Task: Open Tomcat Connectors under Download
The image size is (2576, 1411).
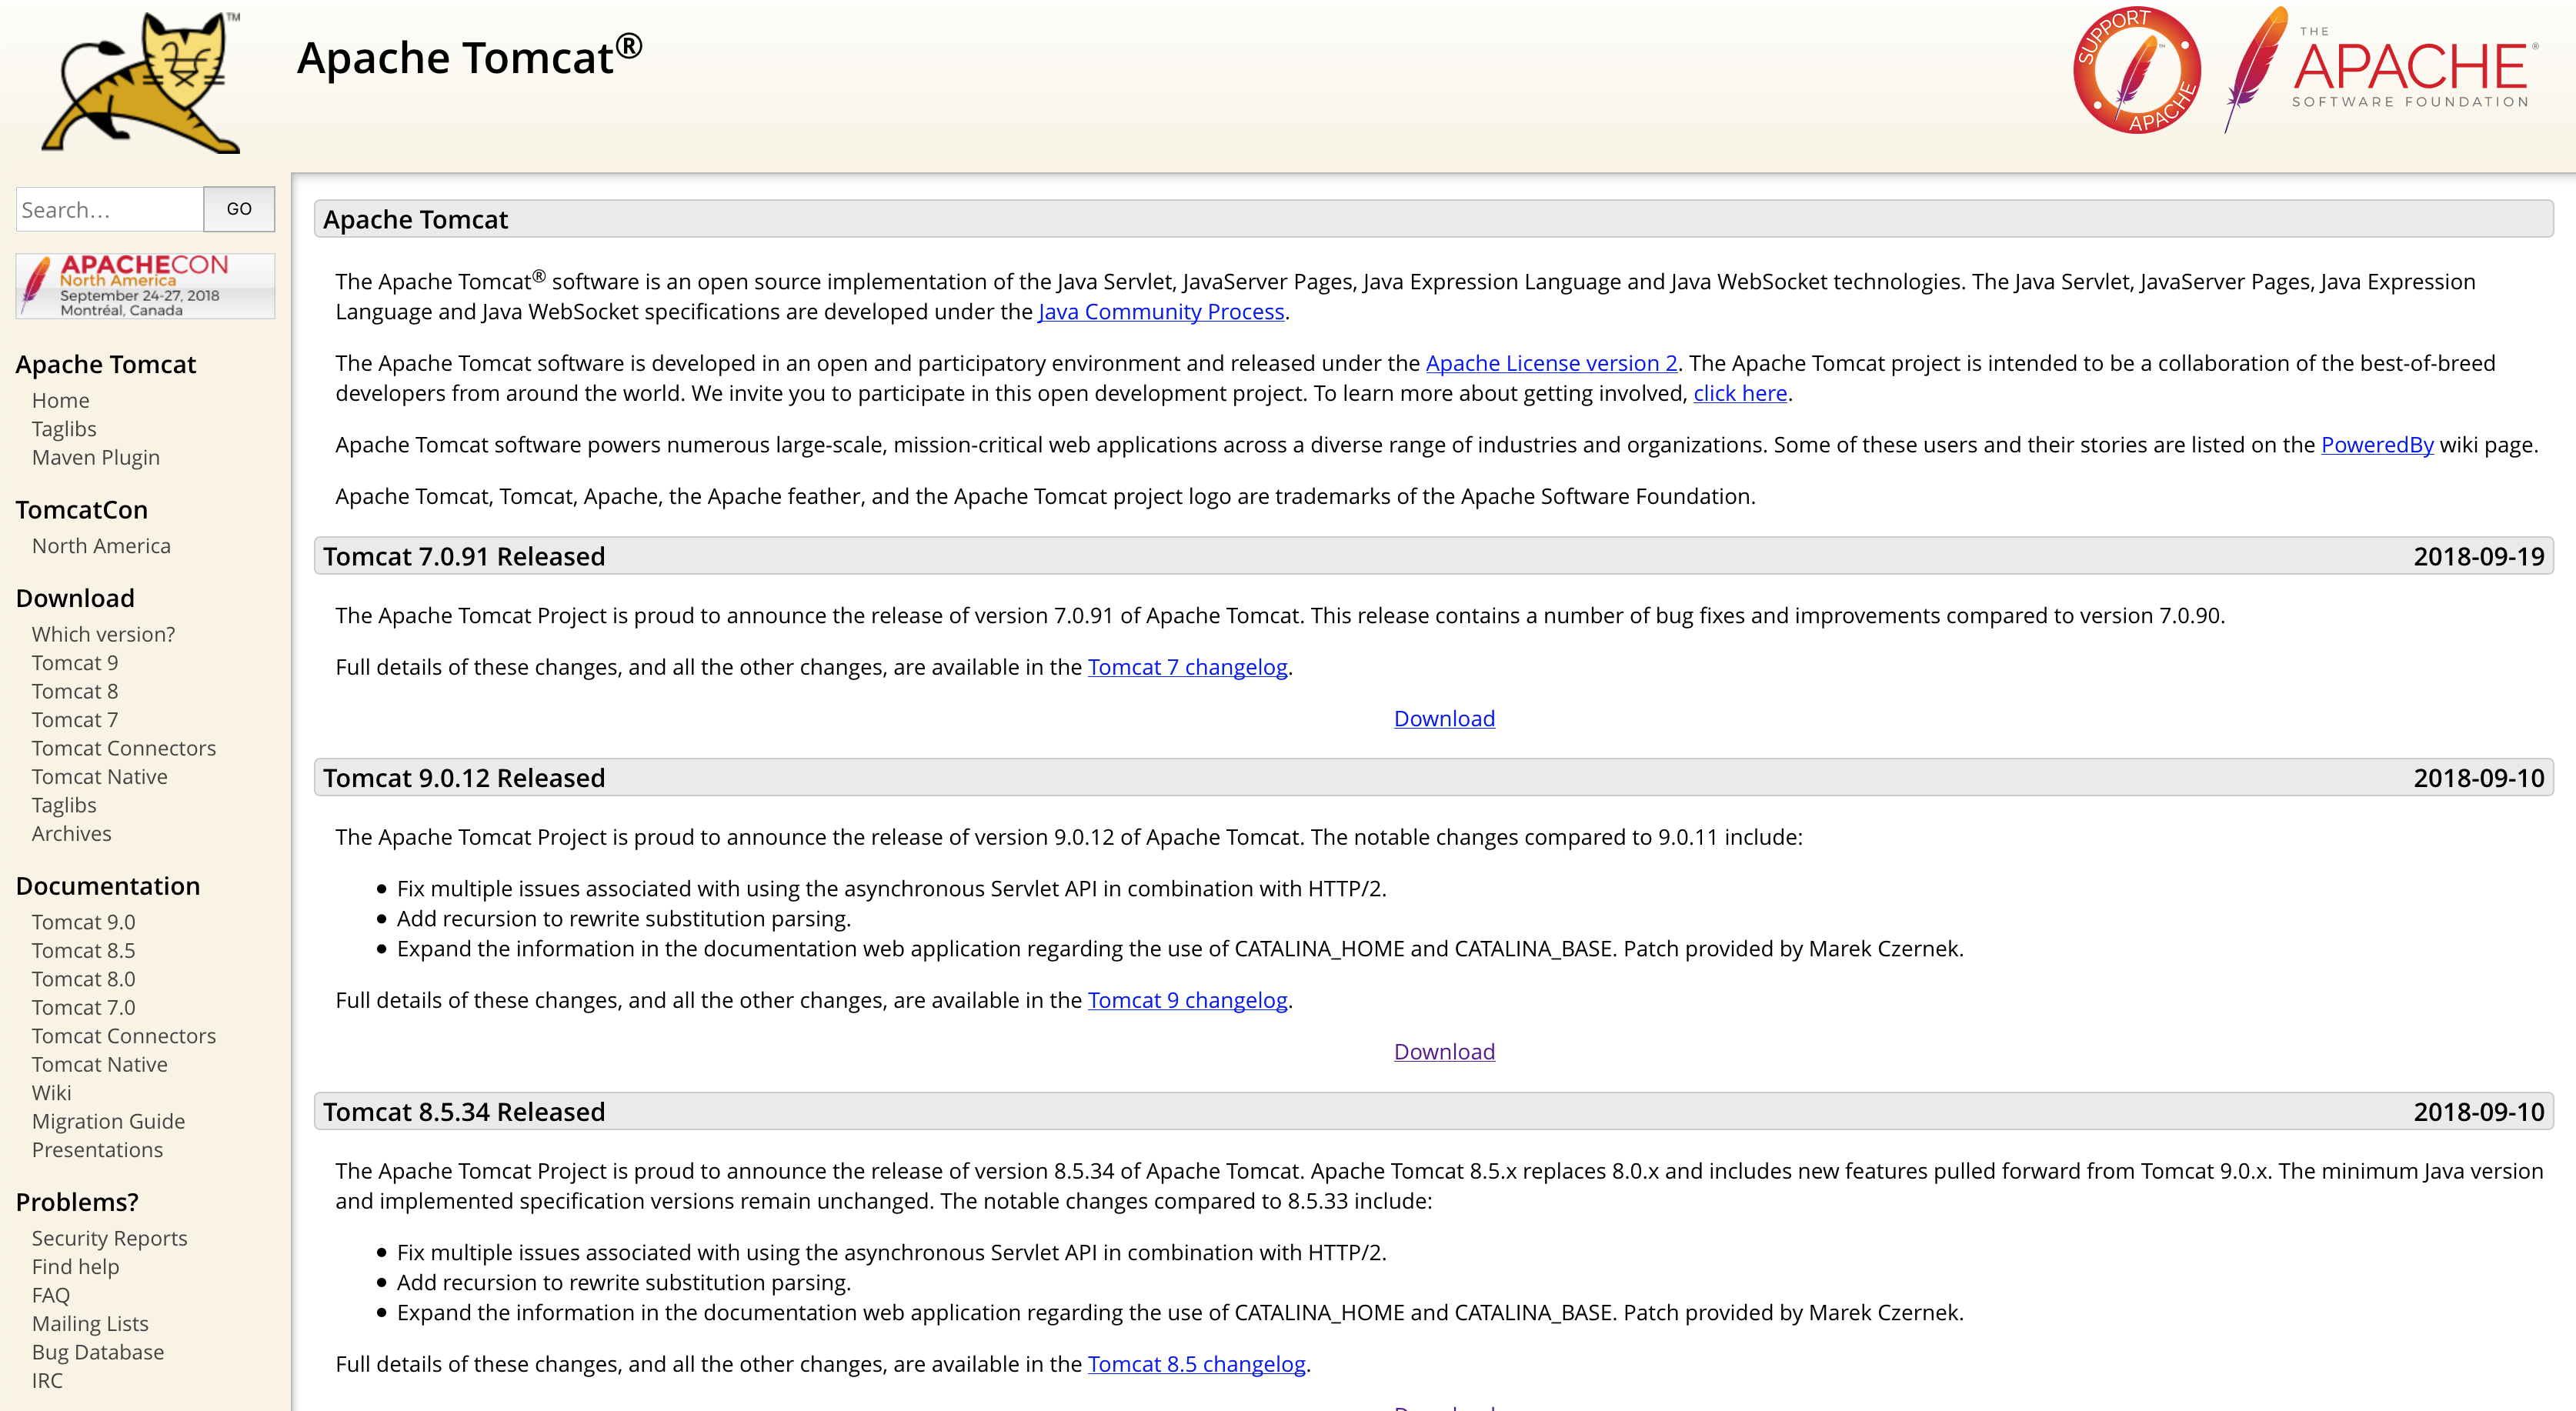Action: 124,748
